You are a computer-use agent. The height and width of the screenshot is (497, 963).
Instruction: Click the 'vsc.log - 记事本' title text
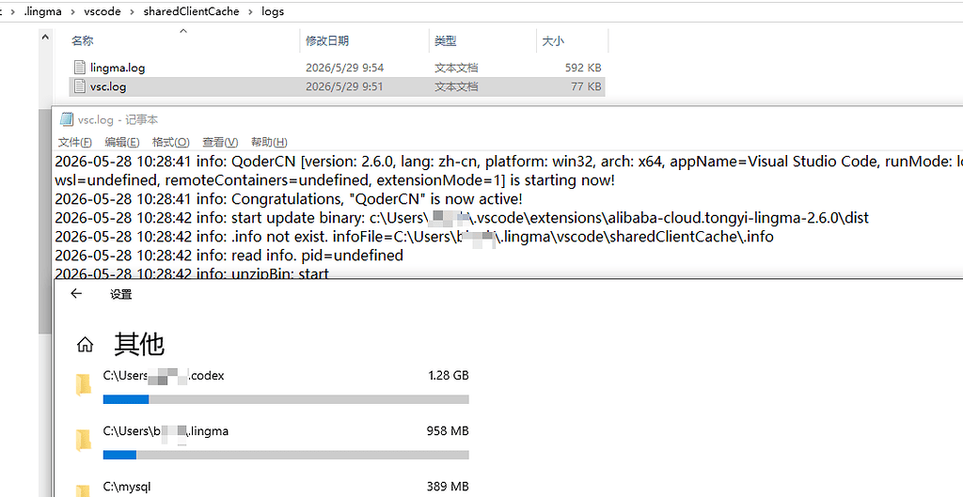point(118,119)
